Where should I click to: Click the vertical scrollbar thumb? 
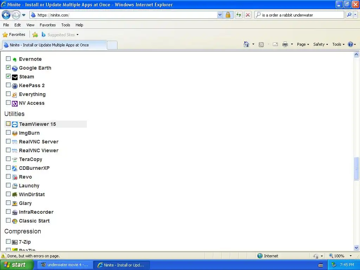[x=356, y=168]
